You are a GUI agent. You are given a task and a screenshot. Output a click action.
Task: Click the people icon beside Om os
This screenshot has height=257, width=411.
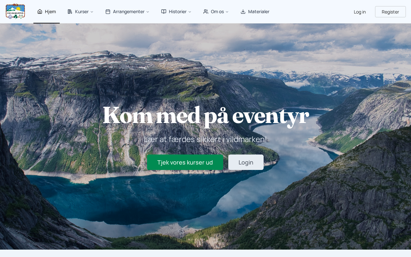click(206, 12)
